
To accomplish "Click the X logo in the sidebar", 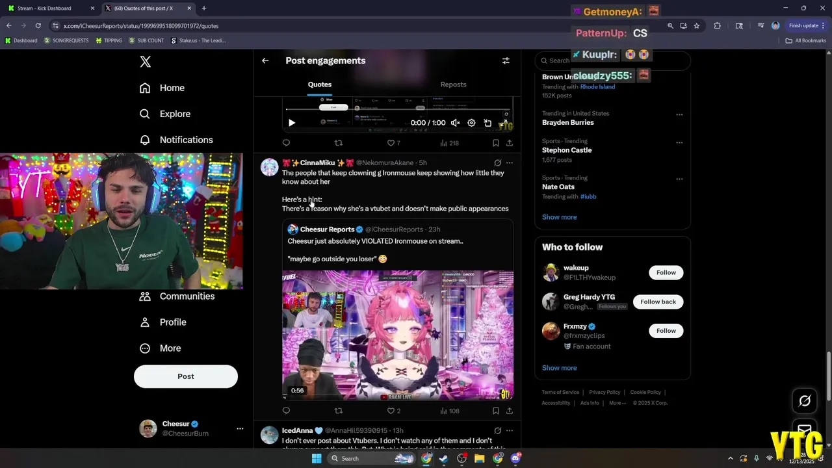I will (x=146, y=62).
